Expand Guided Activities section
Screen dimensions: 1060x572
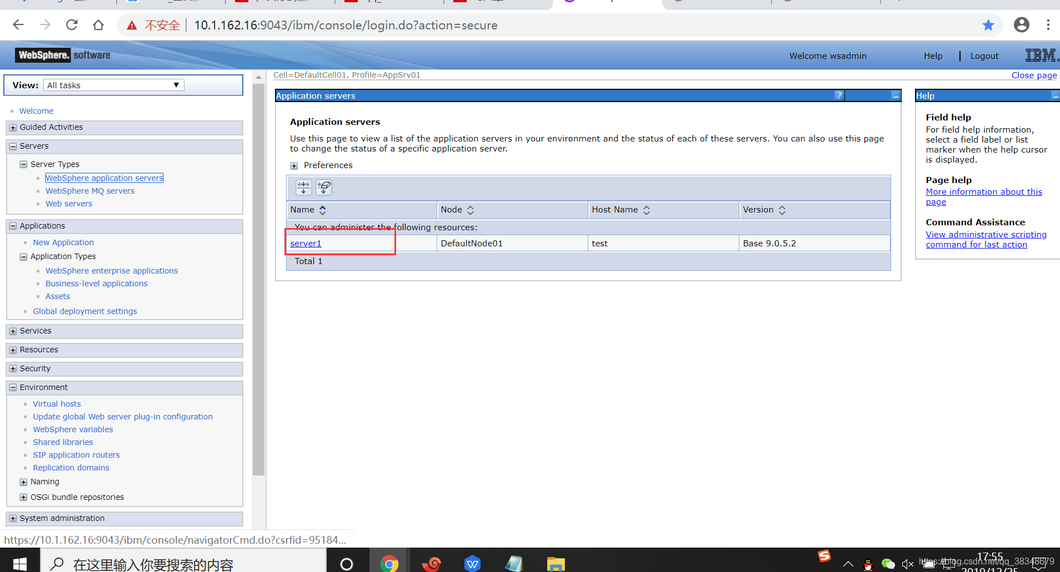[13, 128]
